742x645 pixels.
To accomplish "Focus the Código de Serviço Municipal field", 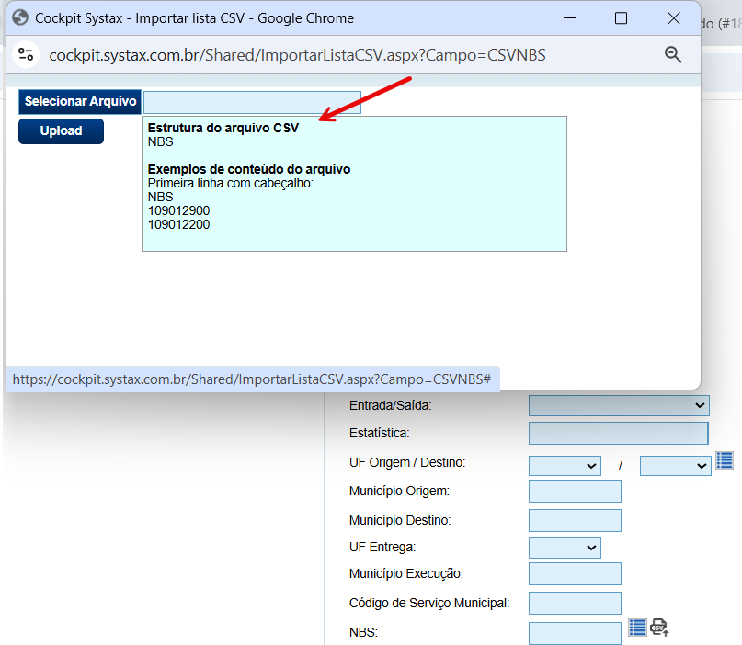I will [x=576, y=603].
